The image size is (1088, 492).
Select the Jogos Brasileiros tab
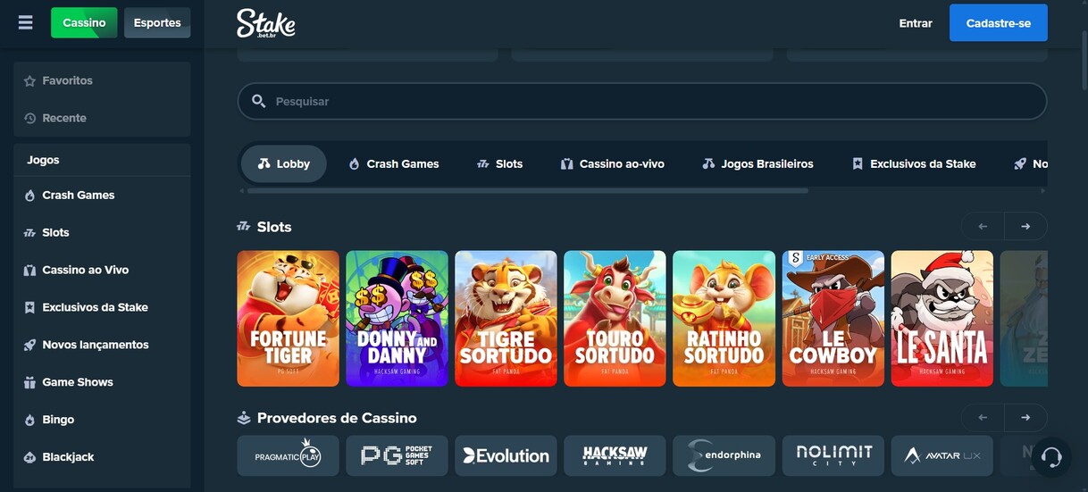(757, 164)
